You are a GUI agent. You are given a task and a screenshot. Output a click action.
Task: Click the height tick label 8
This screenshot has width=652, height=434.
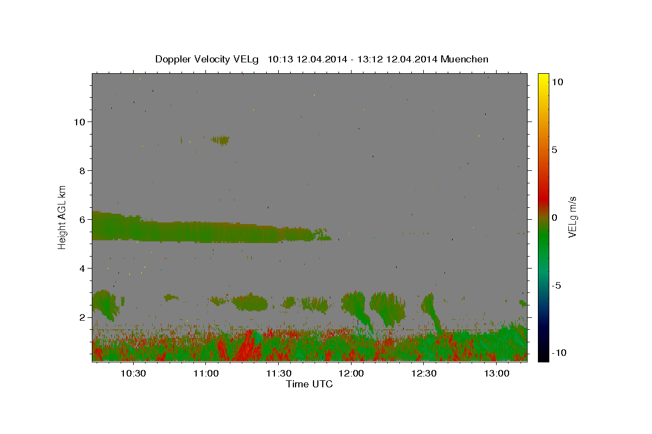pos(83,171)
